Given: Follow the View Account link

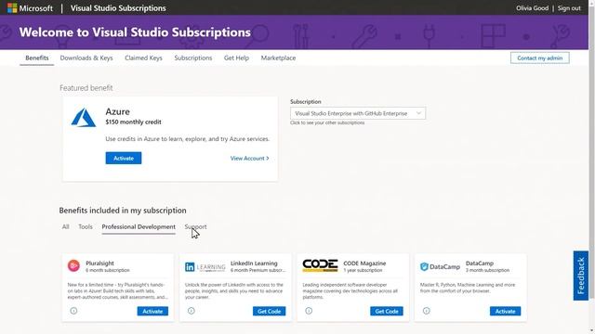Looking at the screenshot, I should 250,159.
